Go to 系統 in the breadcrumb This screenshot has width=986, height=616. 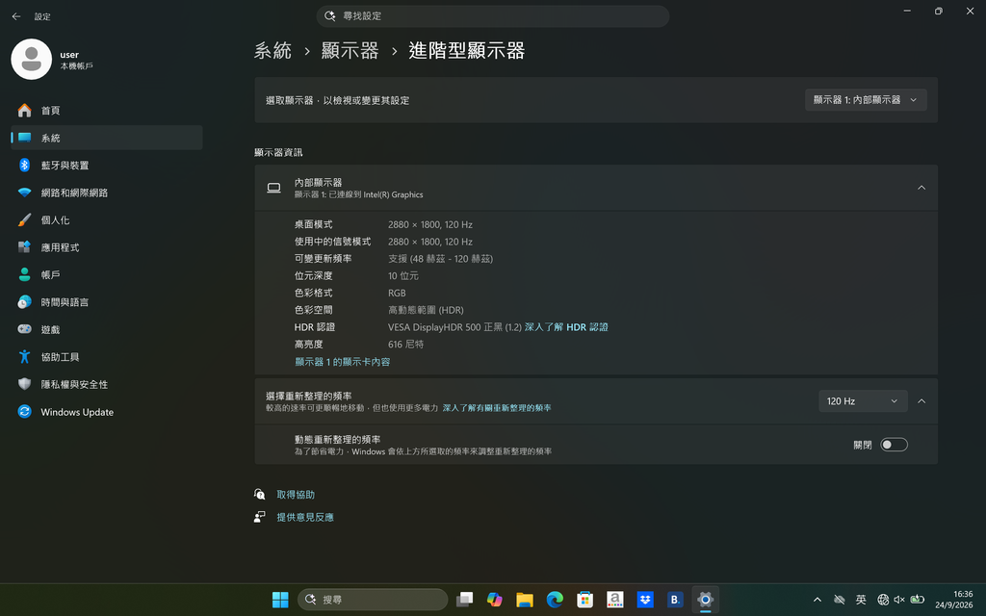tap(272, 50)
